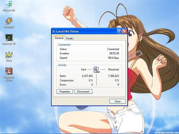Click the Received column label

pyautogui.click(x=113, y=69)
